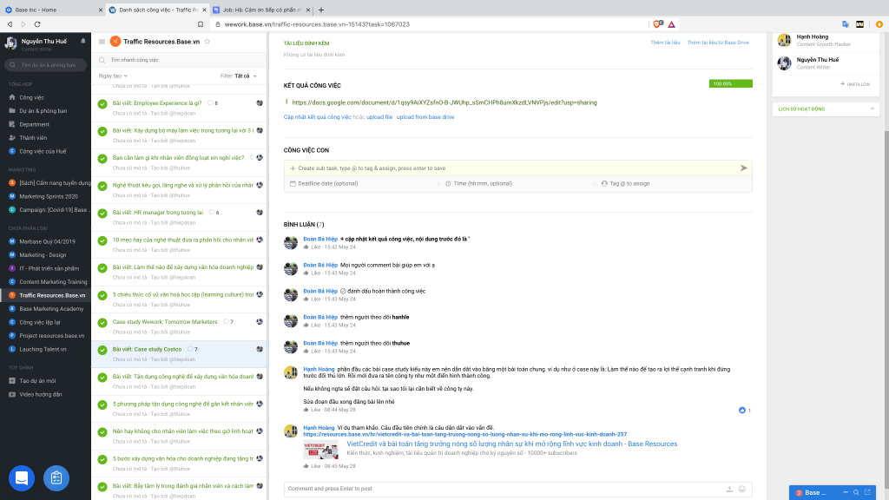Viewport: 889px width, 500px height.
Task: Toggle completion check for 'Bài viết: Employee Experience là gì?'
Action: click(x=102, y=104)
